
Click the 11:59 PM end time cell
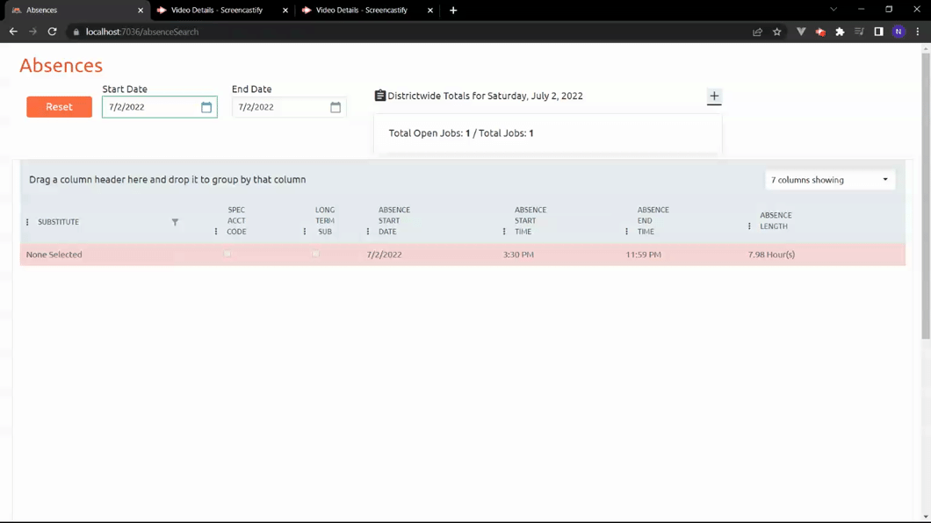643,254
